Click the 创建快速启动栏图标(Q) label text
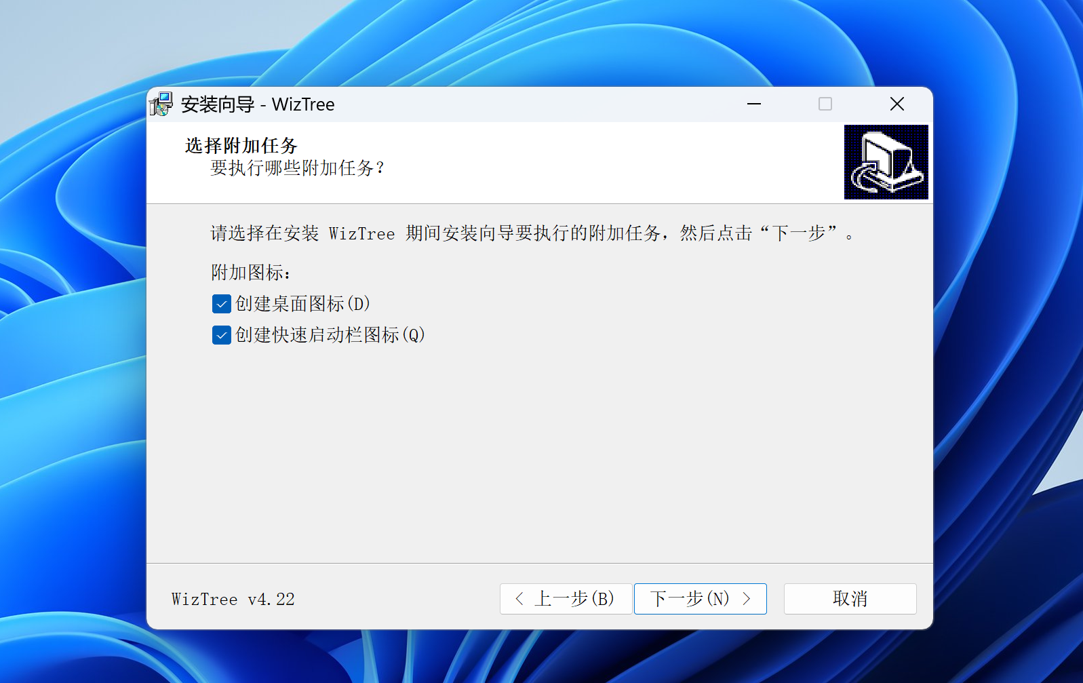The image size is (1083, 683). click(x=330, y=335)
